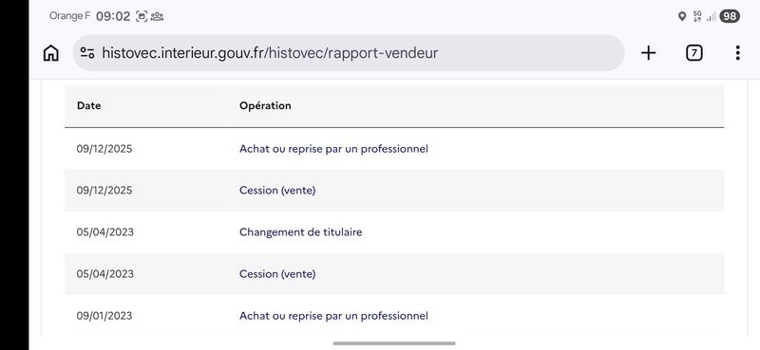Tap the 09:02 clock in status bar
The width and height of the screenshot is (760, 350).
[113, 16]
